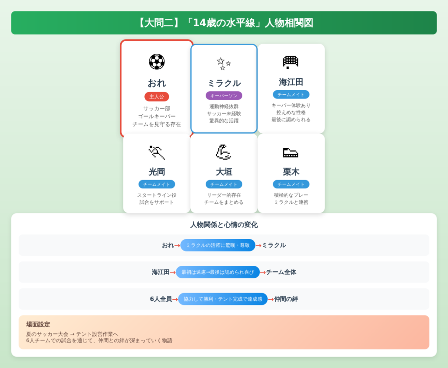The image size is (448, 368).
Task: Click the stars icon above ミラクル
Action: click(224, 64)
